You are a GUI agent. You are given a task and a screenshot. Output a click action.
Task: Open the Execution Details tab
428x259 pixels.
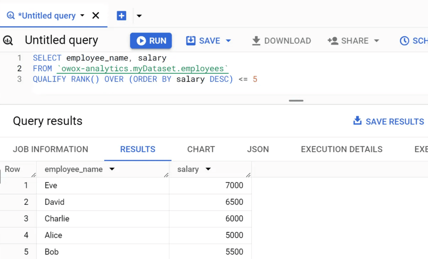(x=342, y=149)
